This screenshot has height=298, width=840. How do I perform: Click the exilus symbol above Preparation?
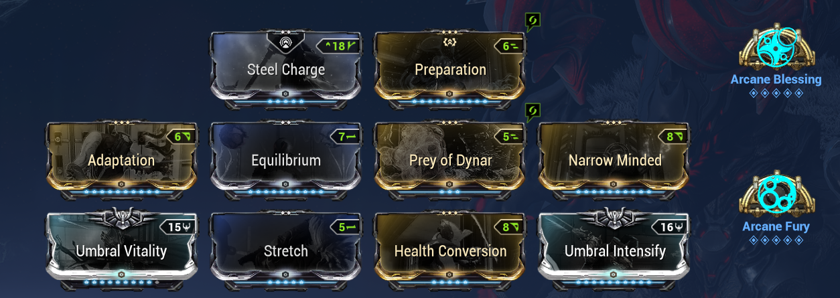tap(449, 42)
